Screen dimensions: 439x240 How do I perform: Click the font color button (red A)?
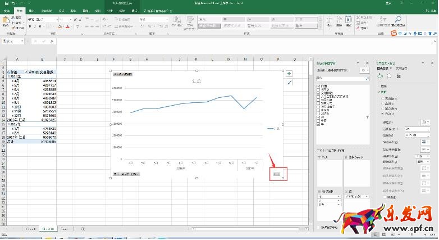pos(67,26)
